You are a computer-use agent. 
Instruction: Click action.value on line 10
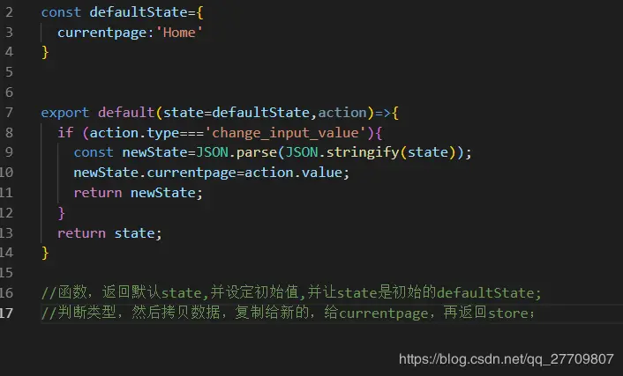(293, 173)
